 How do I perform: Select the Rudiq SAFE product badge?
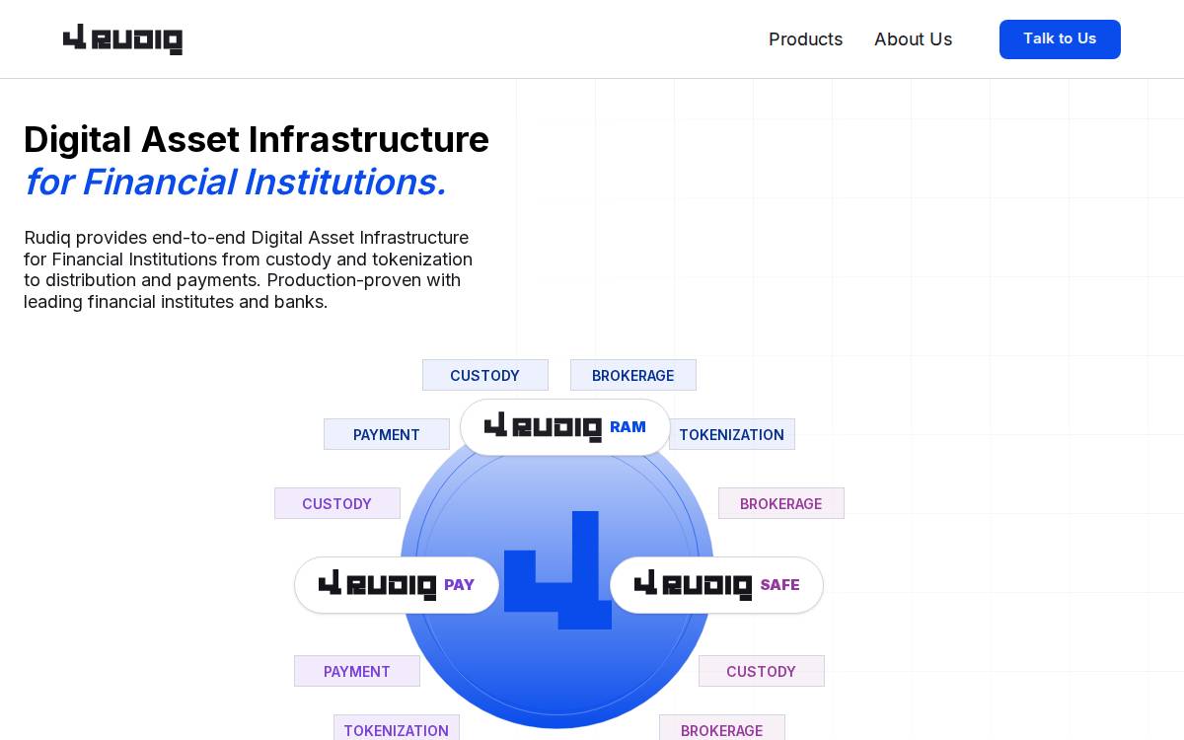(716, 585)
